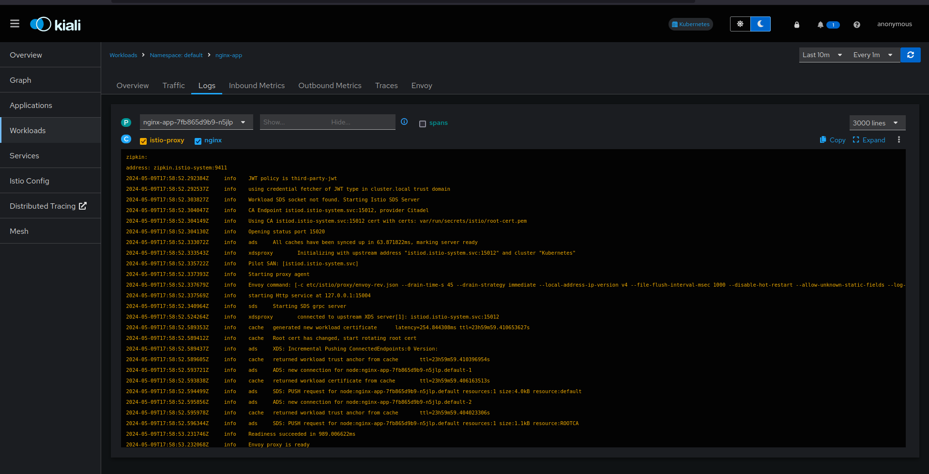Enable the spans checkbox

point(423,124)
